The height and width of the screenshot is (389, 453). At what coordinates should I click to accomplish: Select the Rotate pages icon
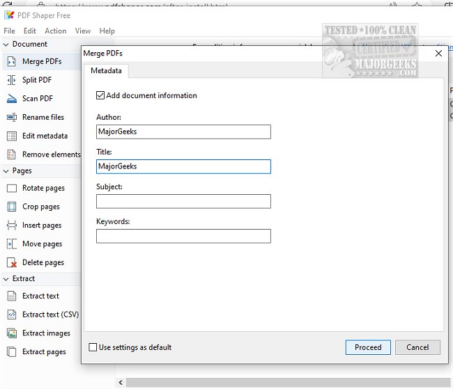point(12,189)
